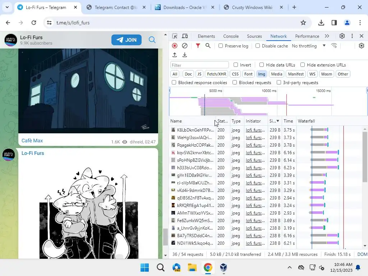Image resolution: width=368 pixels, height=276 pixels.
Task: Filter requests by Fetch/XHR
Action: 216,74
